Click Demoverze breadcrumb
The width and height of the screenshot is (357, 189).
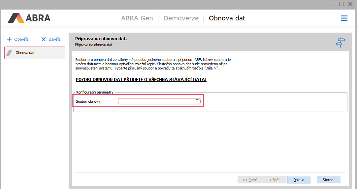pos(181,18)
